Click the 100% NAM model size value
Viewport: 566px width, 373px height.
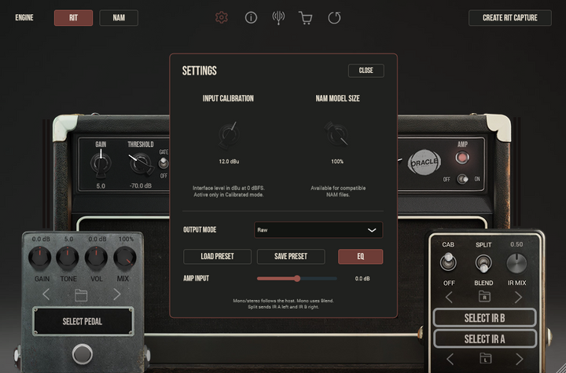click(337, 161)
